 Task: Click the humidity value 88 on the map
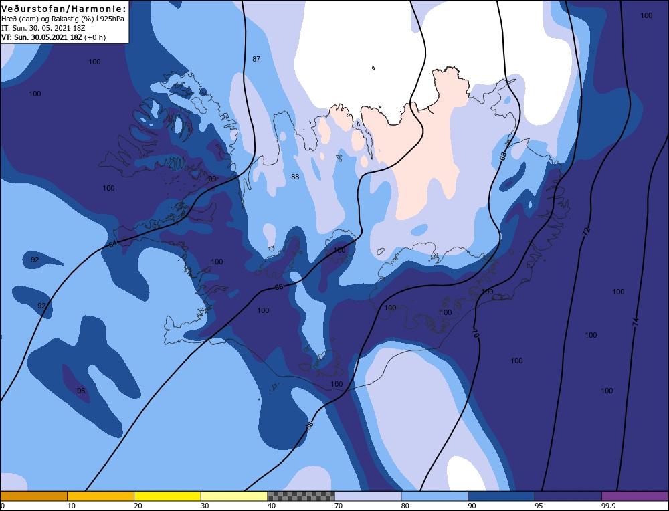click(x=295, y=177)
